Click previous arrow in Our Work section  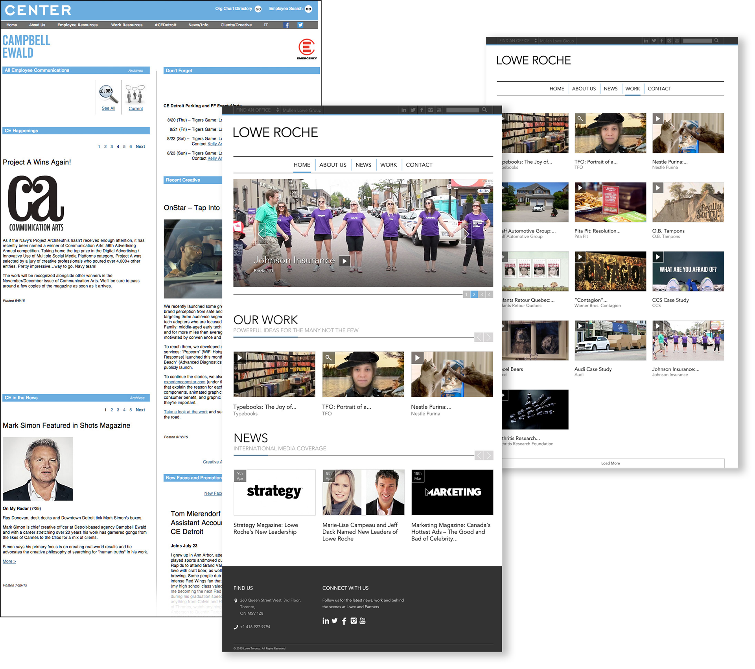coord(479,337)
